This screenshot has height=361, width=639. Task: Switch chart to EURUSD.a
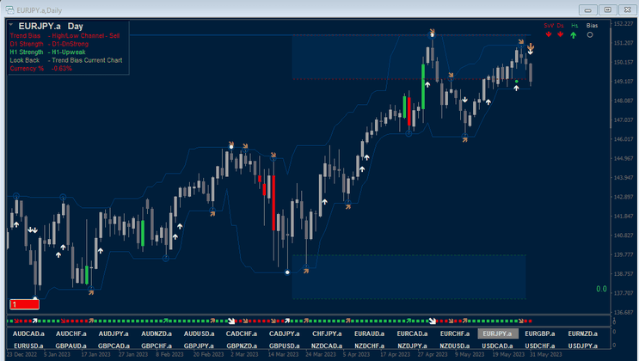pos(28,346)
